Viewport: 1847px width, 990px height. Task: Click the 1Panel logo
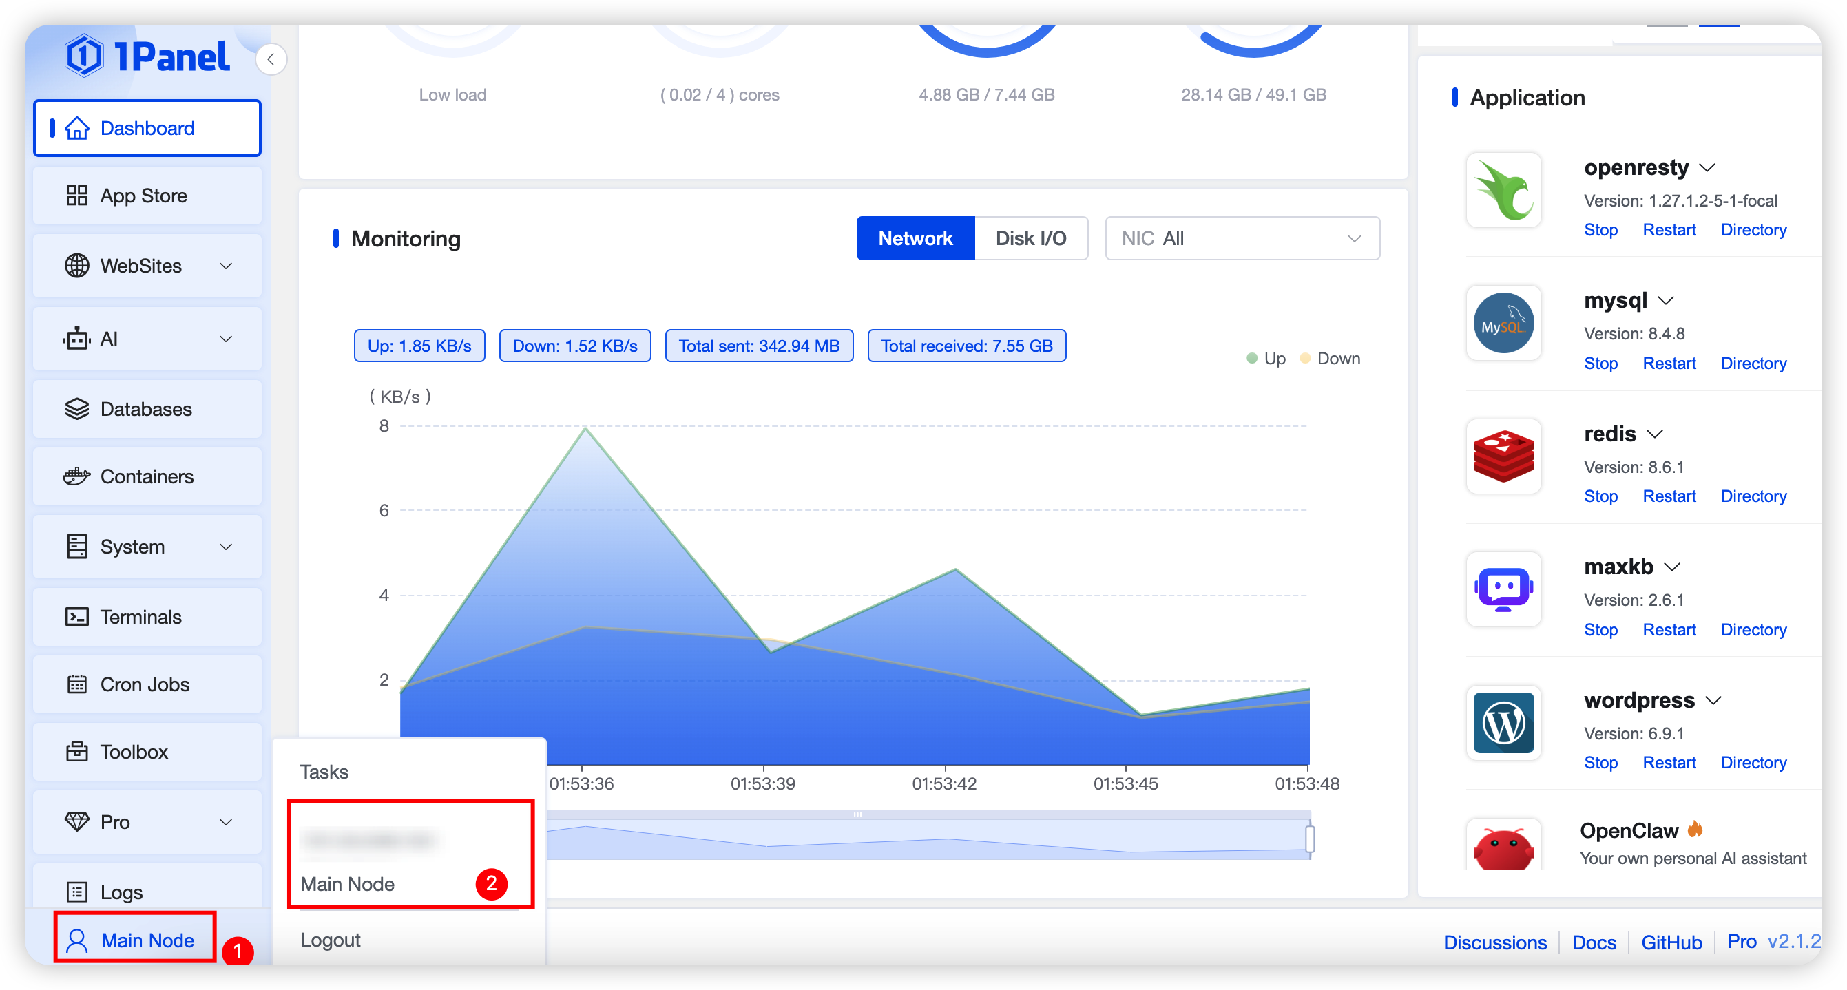(x=147, y=56)
